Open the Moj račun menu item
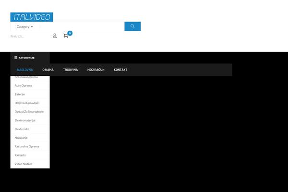 96,70
